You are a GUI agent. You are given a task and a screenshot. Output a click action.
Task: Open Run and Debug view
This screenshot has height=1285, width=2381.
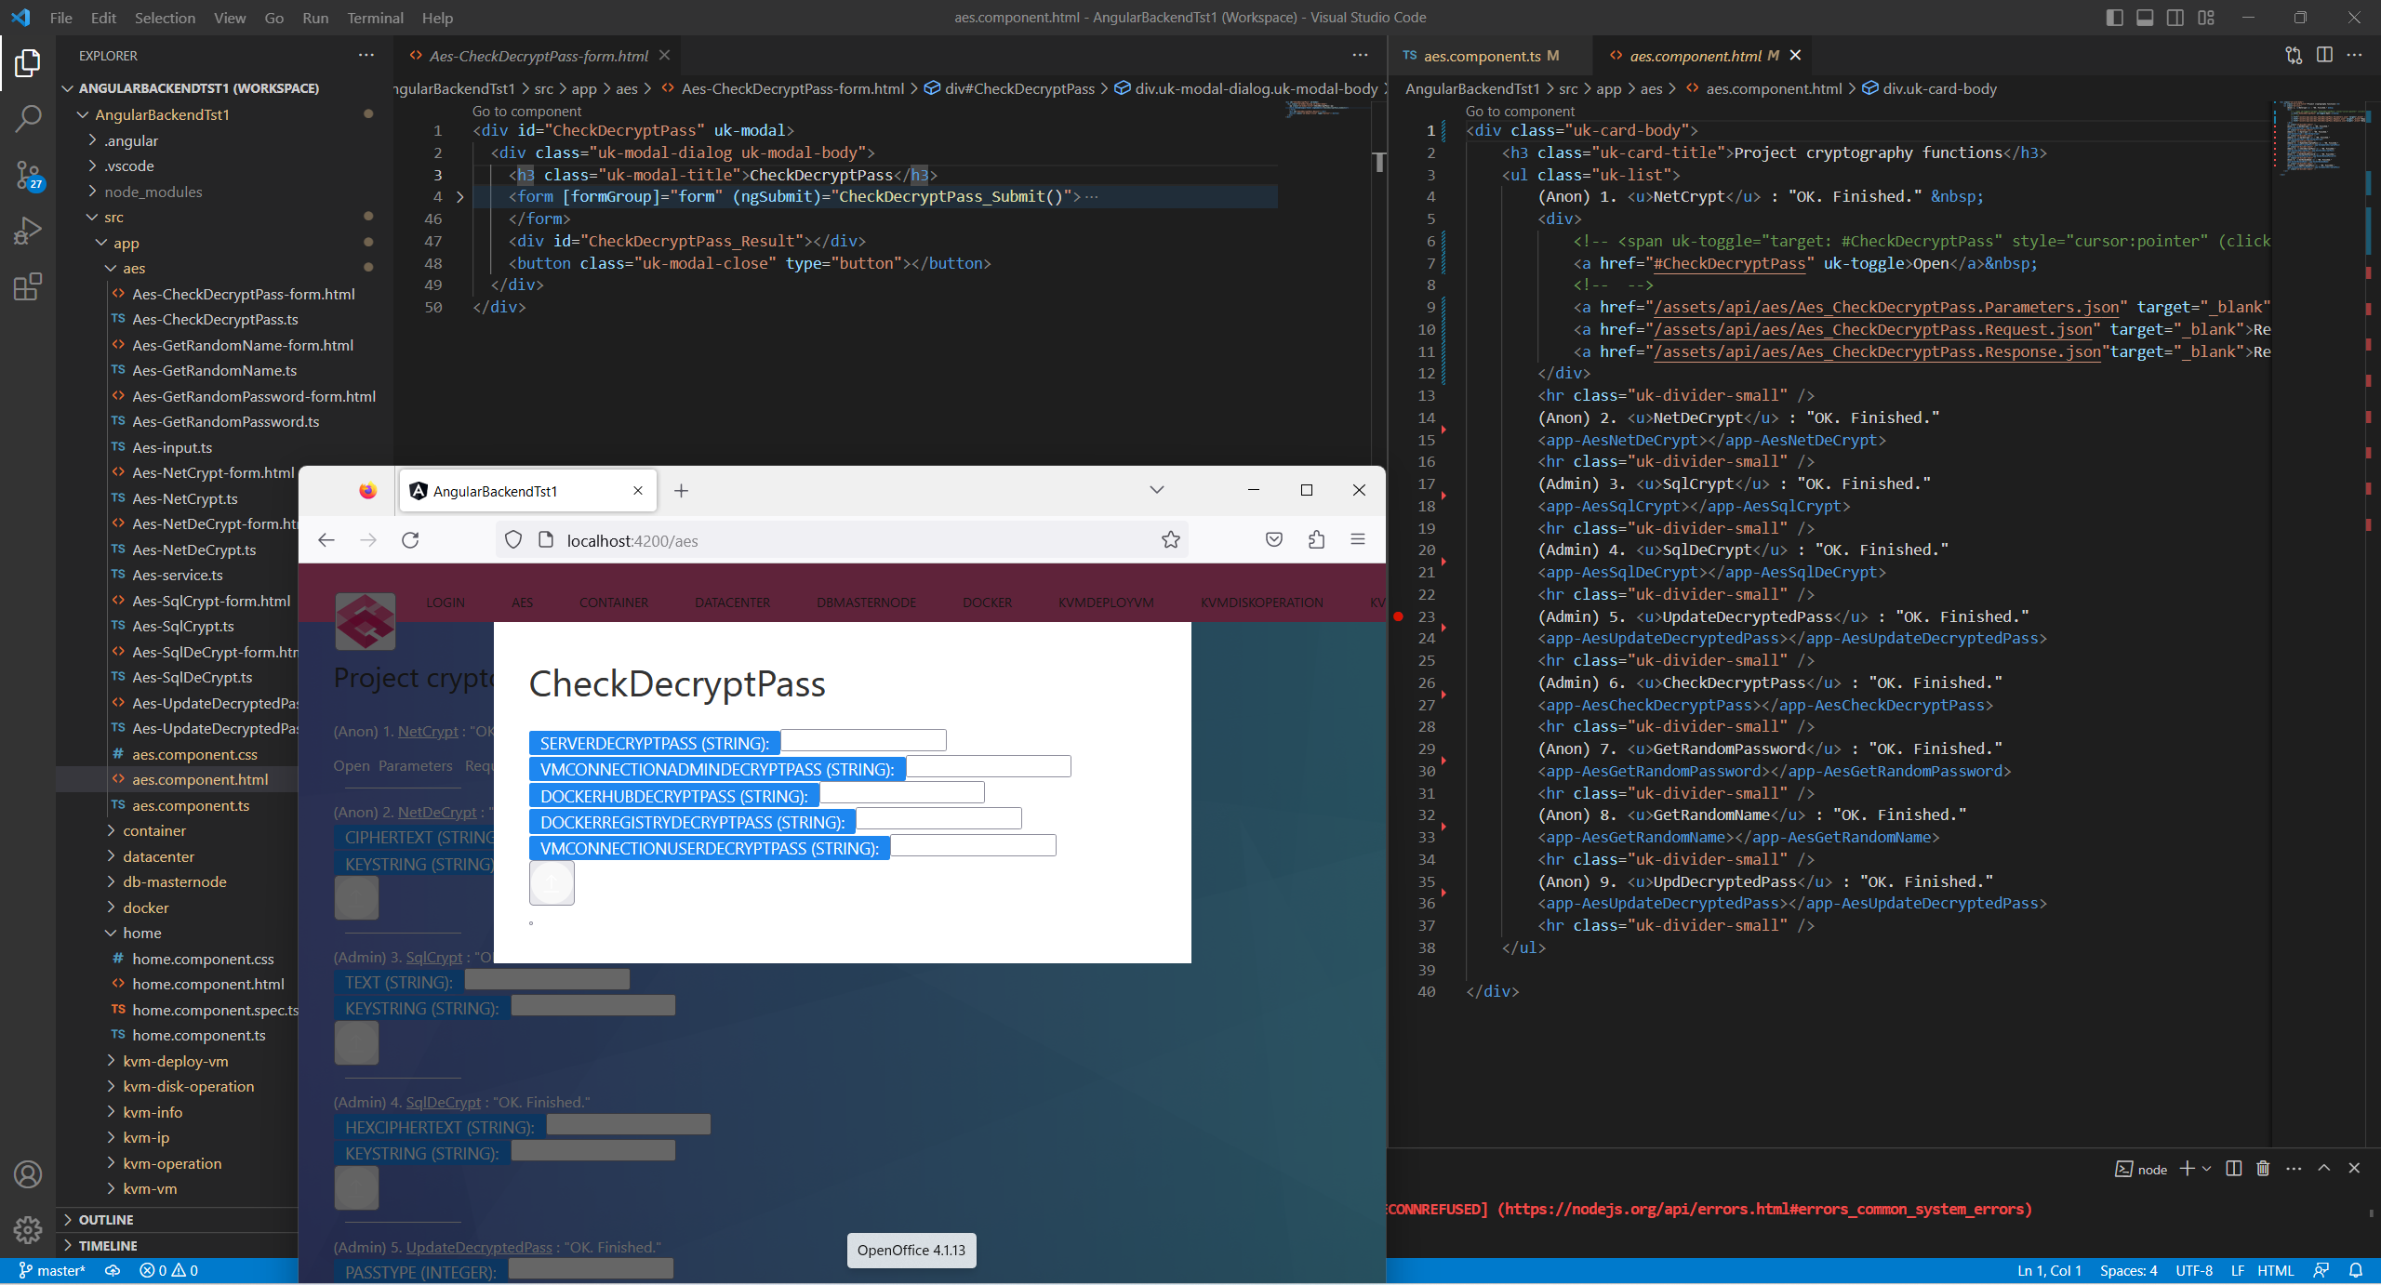point(28,231)
